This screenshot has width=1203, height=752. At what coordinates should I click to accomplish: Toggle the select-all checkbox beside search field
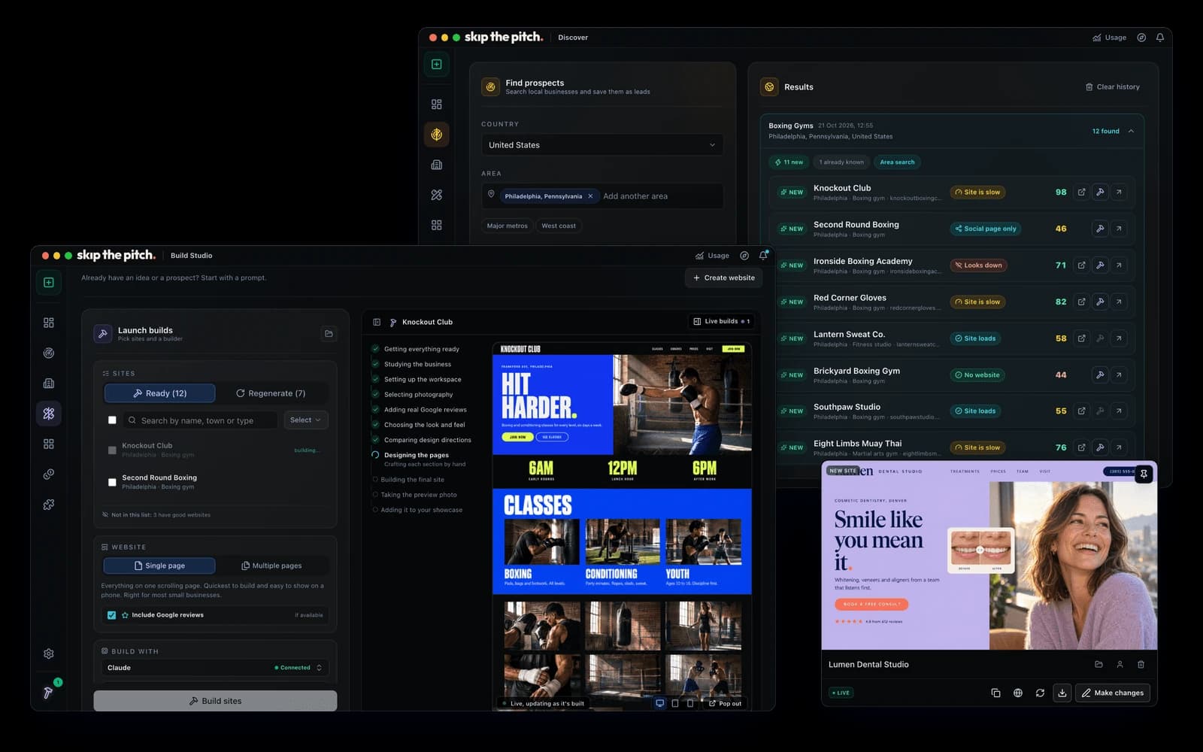[112, 420]
